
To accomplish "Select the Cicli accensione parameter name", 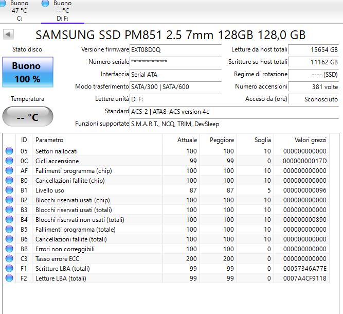I will pos(57,161).
